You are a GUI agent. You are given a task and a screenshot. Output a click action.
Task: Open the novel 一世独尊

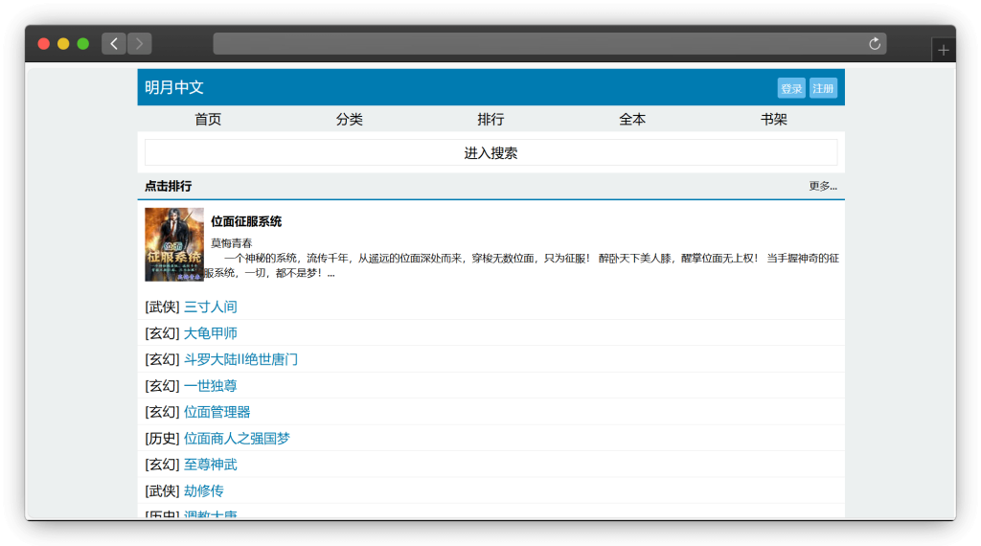pos(210,386)
